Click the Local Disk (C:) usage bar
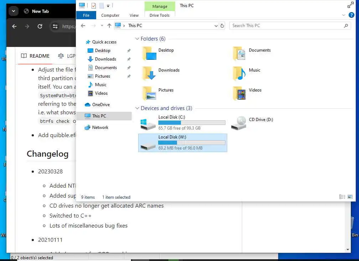 pyautogui.click(x=192, y=123)
